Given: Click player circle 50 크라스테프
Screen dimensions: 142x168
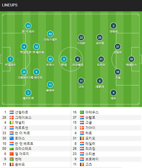Looking at the screenshot, I should pos(50,34).
